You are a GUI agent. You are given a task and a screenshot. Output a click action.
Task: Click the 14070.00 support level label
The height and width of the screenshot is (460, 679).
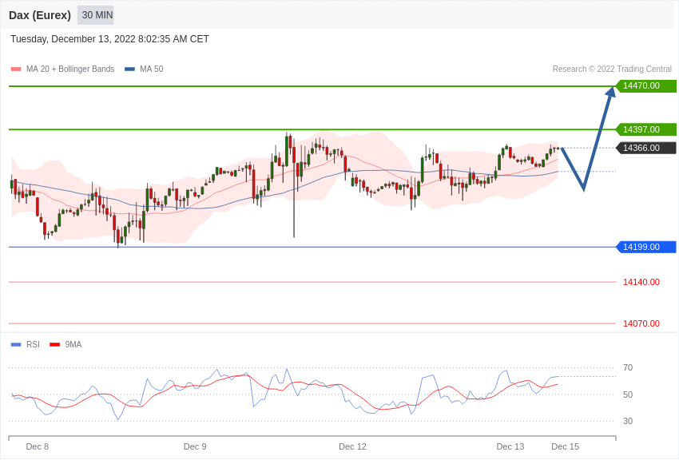tap(641, 323)
